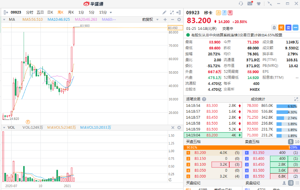This screenshot has height=190, width=300.
Task: Select ask level 1 price 83.350
Action: (258, 153)
